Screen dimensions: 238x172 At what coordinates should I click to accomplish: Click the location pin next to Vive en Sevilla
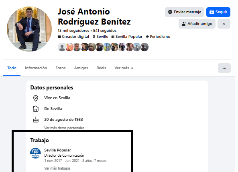(x=36, y=98)
